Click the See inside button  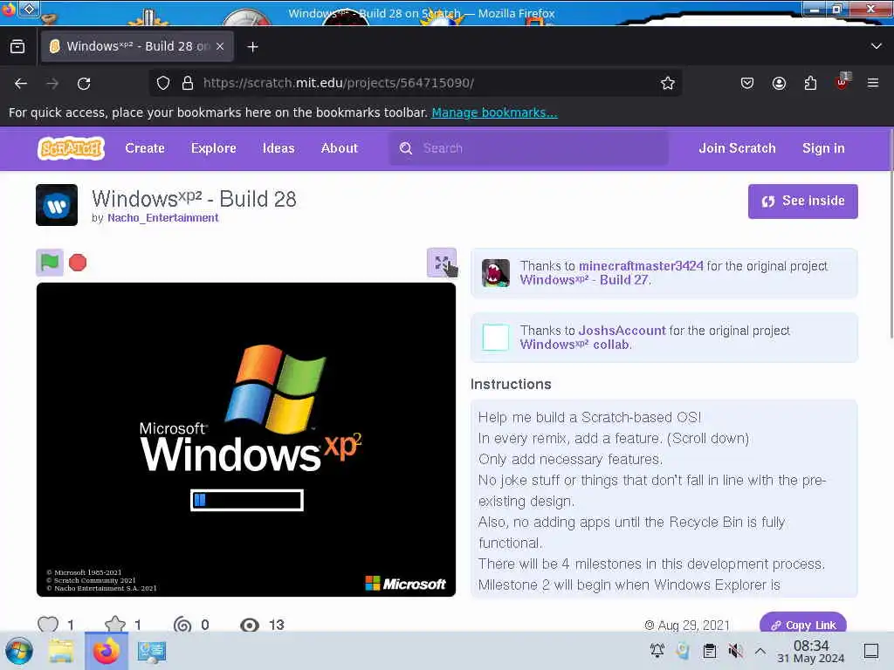point(803,202)
